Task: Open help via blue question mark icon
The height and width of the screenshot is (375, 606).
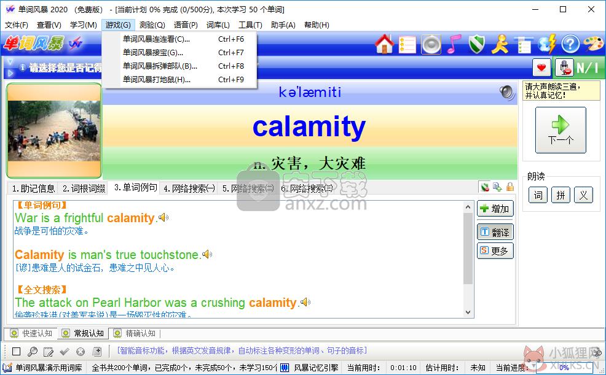Action: pos(570,44)
